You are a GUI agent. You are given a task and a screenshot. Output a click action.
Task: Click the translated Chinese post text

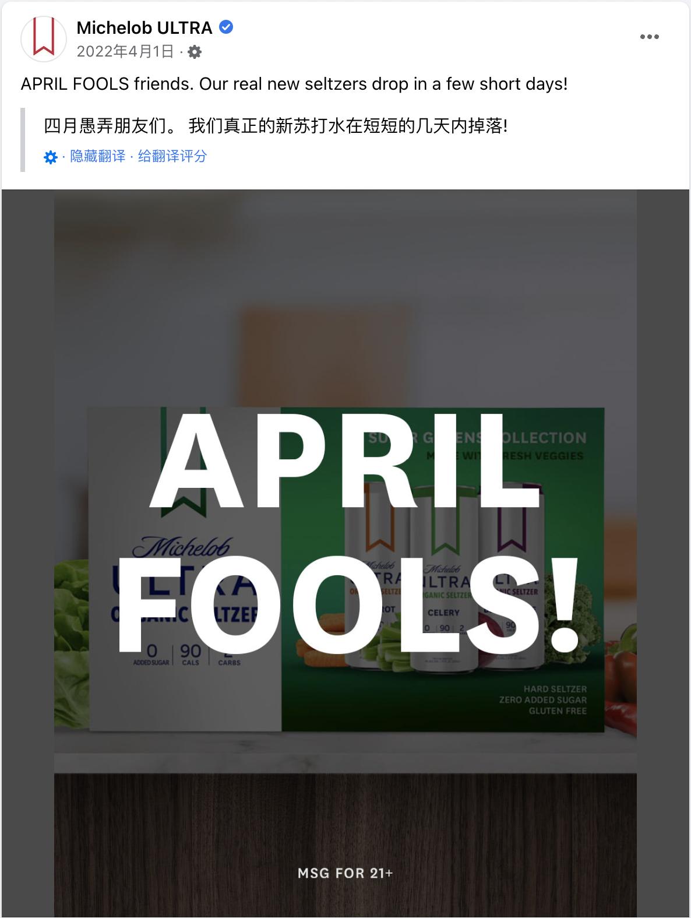pyautogui.click(x=276, y=125)
